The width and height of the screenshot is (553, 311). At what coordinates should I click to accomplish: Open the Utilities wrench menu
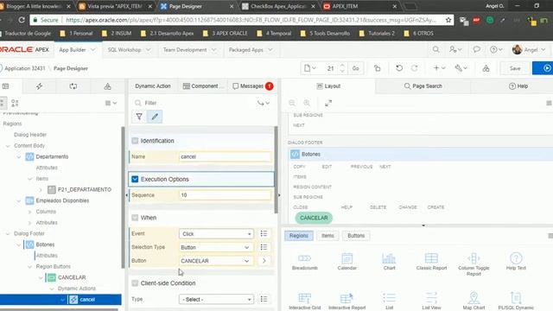pos(461,68)
